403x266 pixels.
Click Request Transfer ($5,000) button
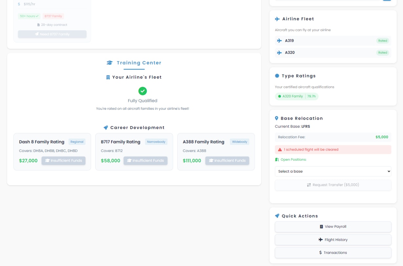coord(333,185)
